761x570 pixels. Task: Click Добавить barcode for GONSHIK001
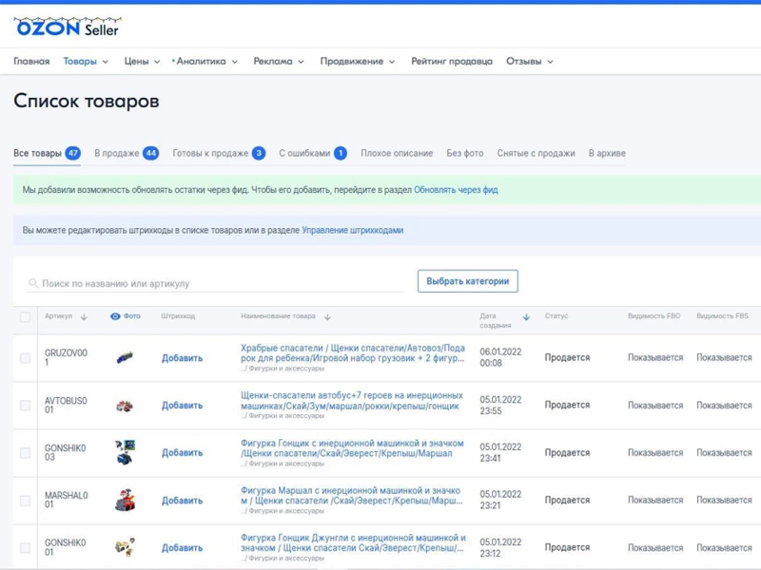click(x=182, y=548)
